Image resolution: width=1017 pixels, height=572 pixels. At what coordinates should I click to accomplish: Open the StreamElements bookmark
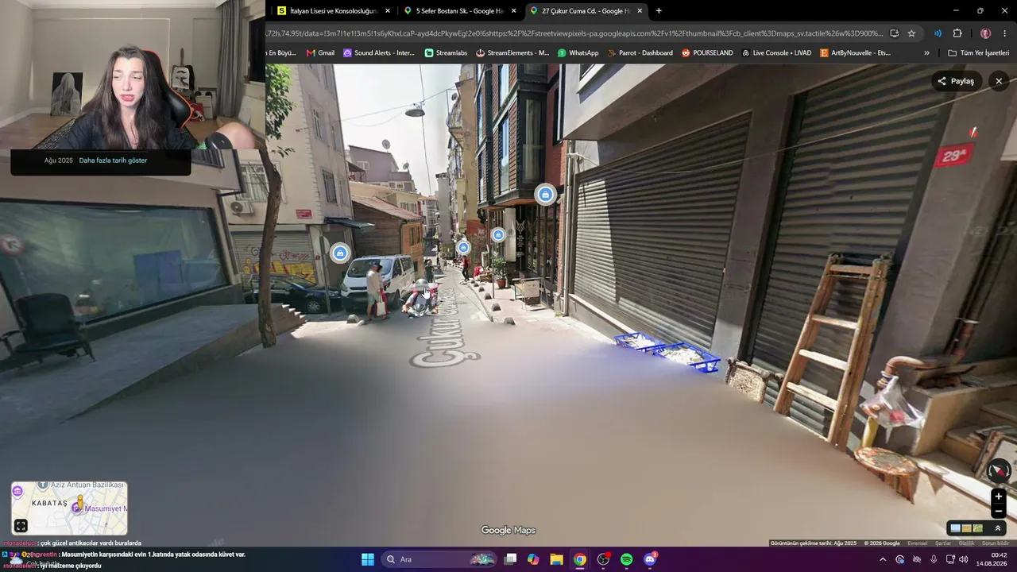pos(512,53)
